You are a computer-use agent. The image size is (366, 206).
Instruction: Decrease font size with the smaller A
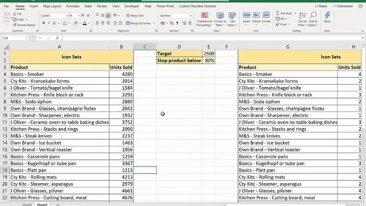pyautogui.click(x=88, y=15)
